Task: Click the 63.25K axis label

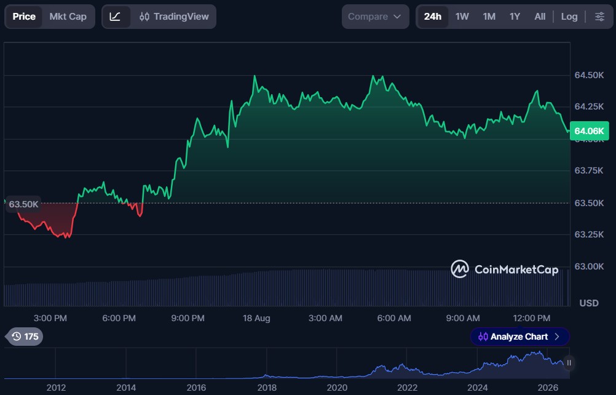Action: [589, 234]
